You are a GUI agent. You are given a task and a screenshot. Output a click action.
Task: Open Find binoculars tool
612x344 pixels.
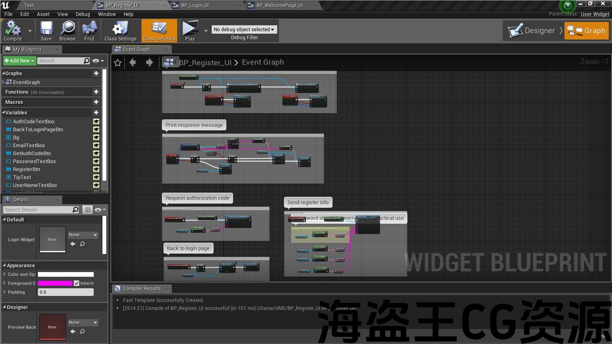(x=89, y=29)
